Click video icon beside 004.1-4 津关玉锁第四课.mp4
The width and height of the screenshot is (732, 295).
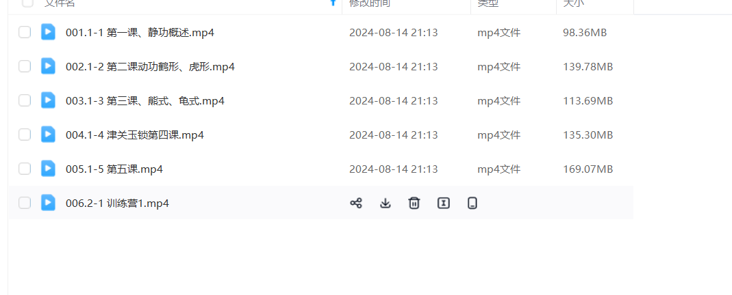click(x=48, y=135)
